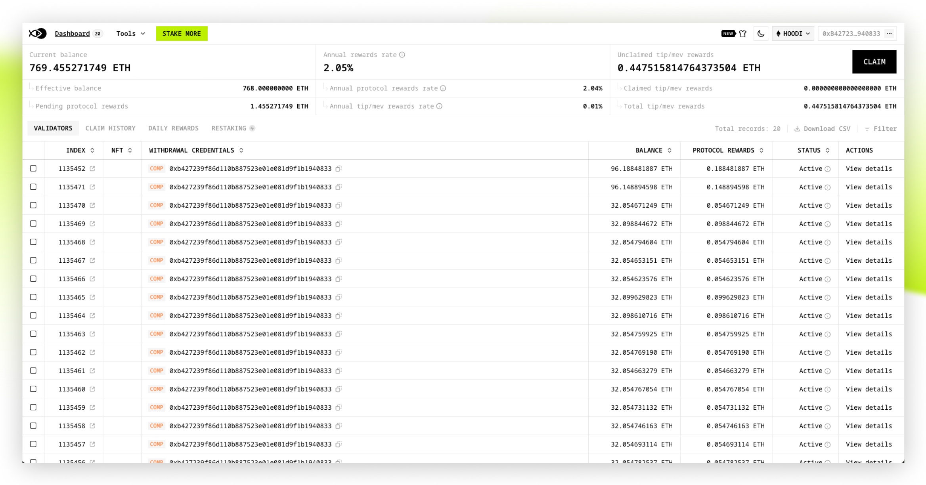Image resolution: width=926 pixels, height=485 pixels.
Task: Open status info icon for validator 1135469
Action: (828, 224)
